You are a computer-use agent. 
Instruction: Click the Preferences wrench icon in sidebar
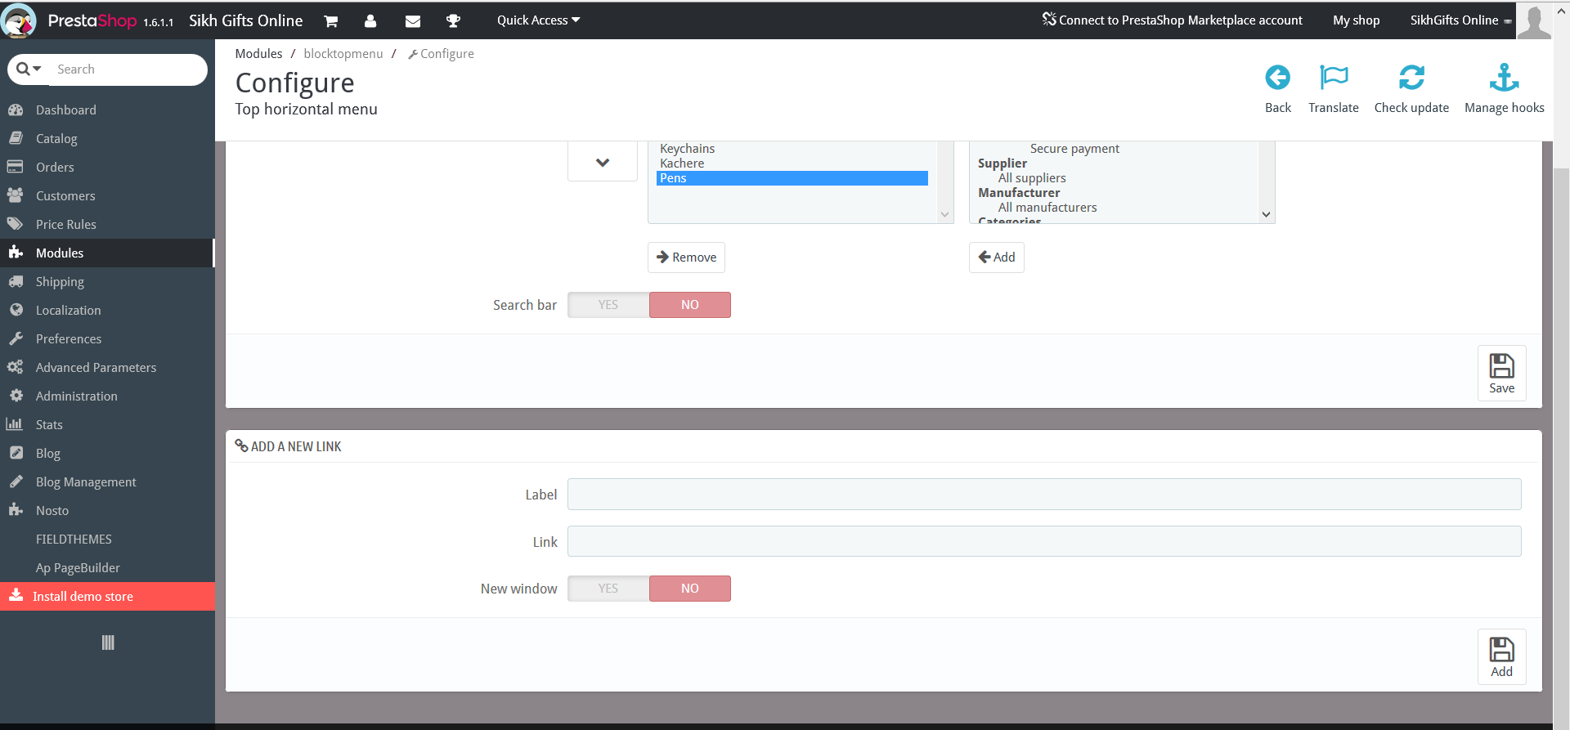[16, 338]
